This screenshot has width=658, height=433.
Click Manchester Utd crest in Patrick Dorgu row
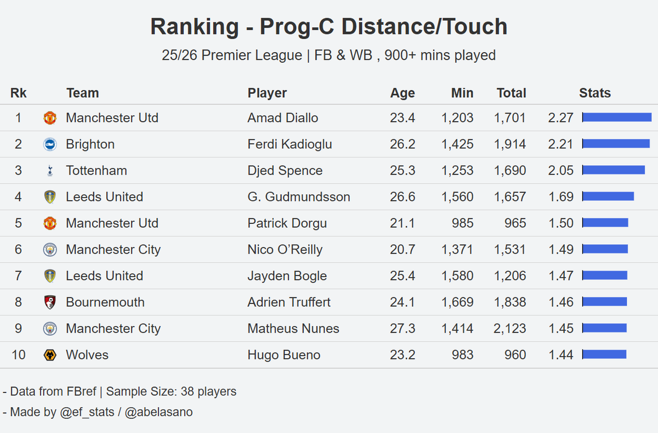click(x=50, y=223)
